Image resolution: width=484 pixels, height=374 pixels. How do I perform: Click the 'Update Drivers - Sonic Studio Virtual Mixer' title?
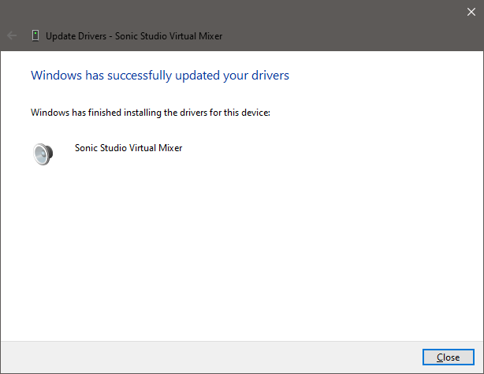134,36
